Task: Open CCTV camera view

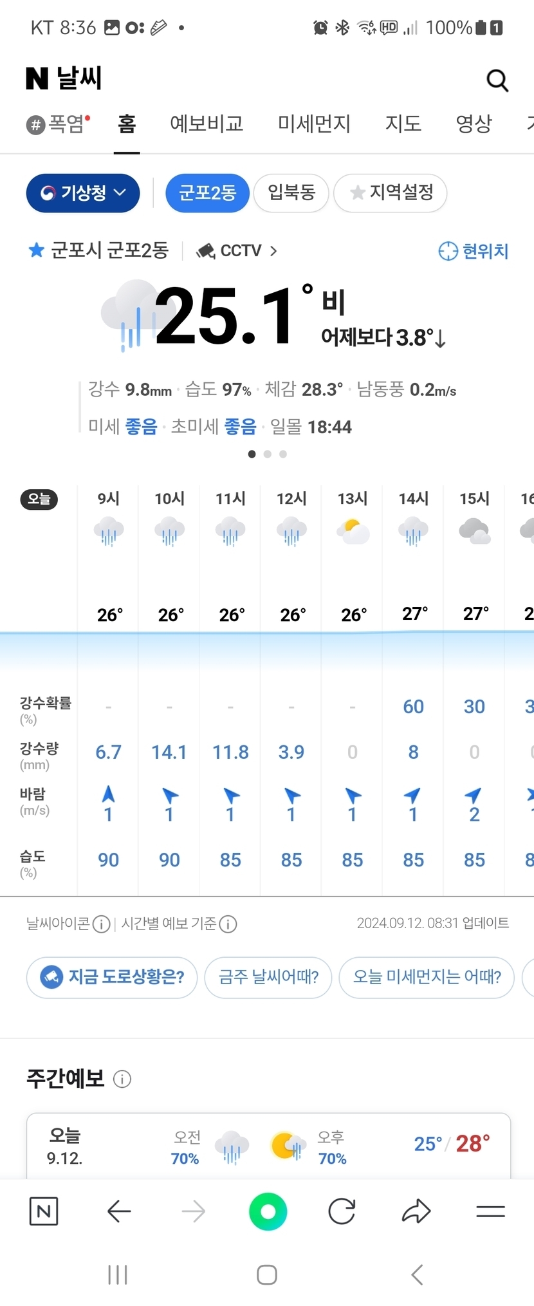Action: click(x=237, y=250)
